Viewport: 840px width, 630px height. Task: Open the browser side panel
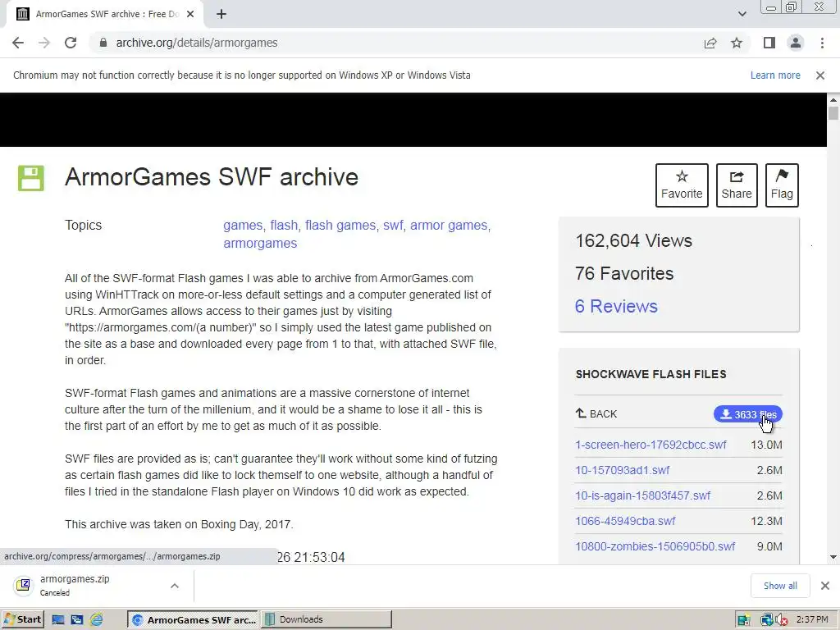point(769,43)
